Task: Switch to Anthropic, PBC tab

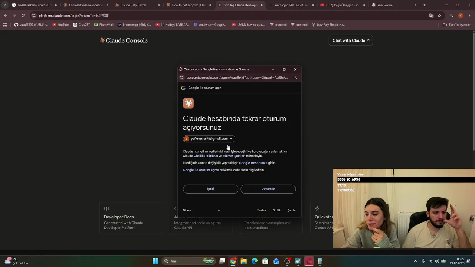Action: (x=291, y=5)
